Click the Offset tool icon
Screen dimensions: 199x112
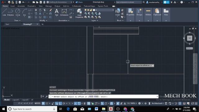point(50,17)
